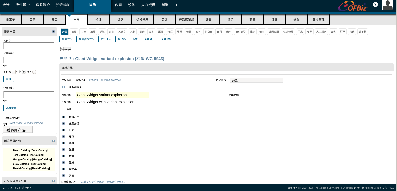Switch to the 价格规则 tab
This screenshot has height=191, width=397.
click(142, 20)
